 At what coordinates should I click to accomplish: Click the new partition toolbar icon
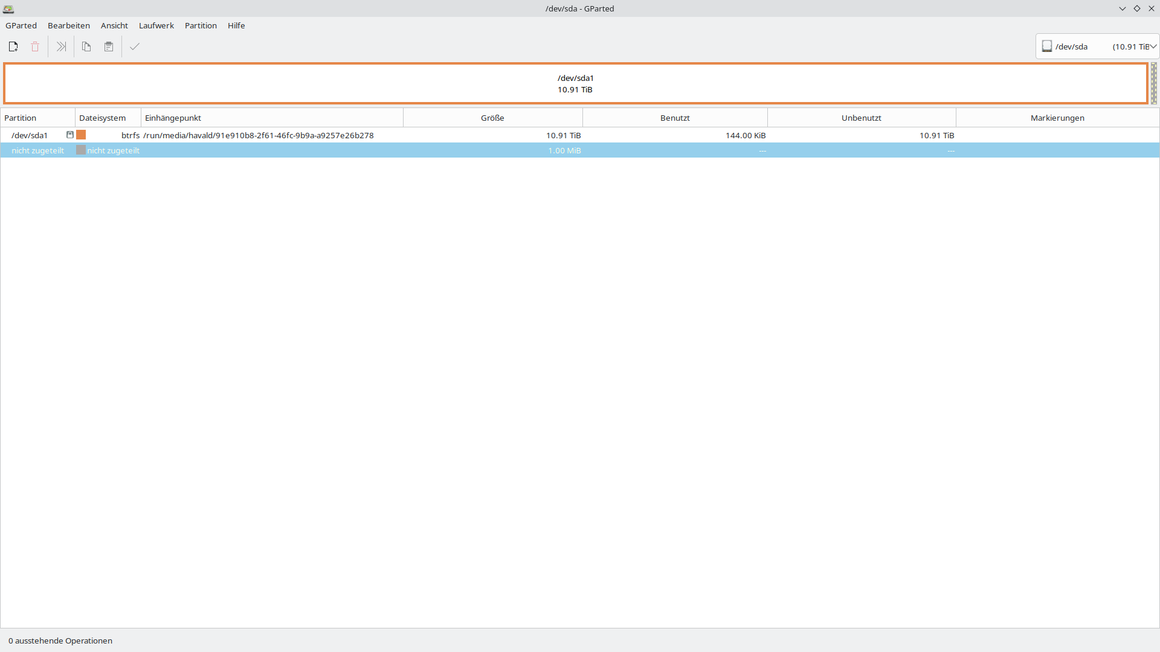pos(13,46)
